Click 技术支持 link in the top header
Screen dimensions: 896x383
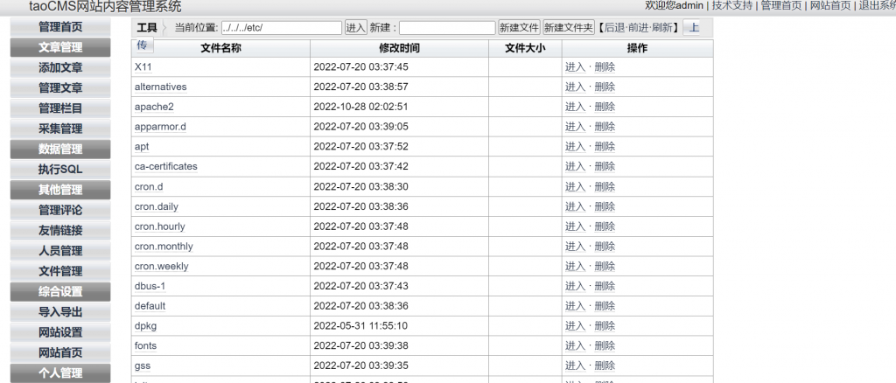(x=732, y=5)
